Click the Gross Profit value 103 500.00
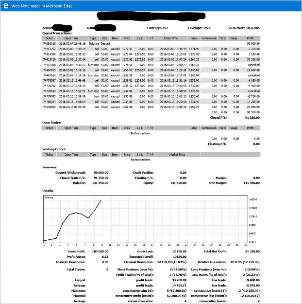The height and width of the screenshot is (304, 302). [100, 251]
